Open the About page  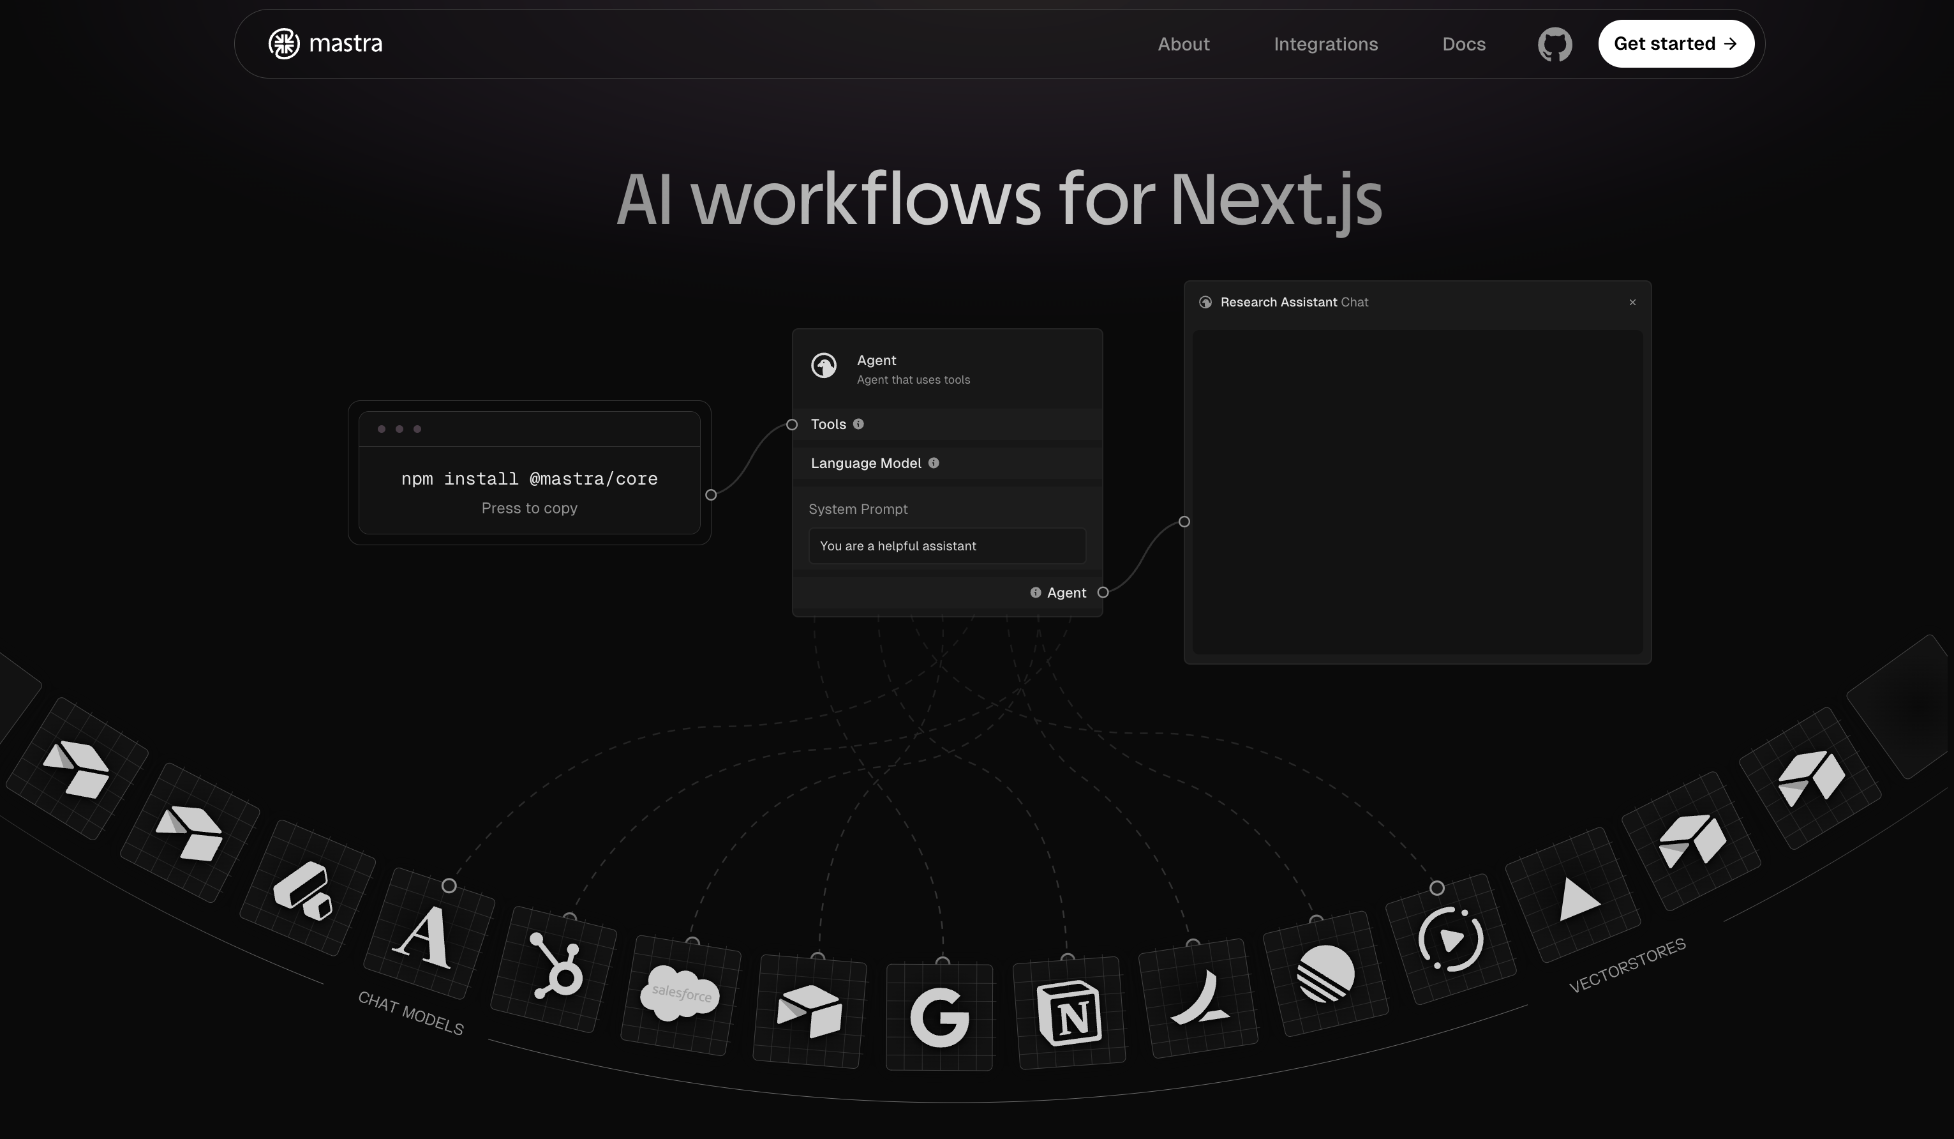click(x=1183, y=44)
